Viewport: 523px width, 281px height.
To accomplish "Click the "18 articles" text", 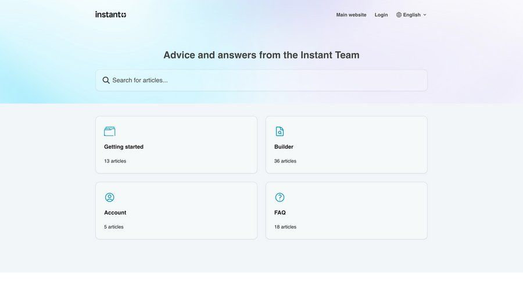I will point(285,227).
